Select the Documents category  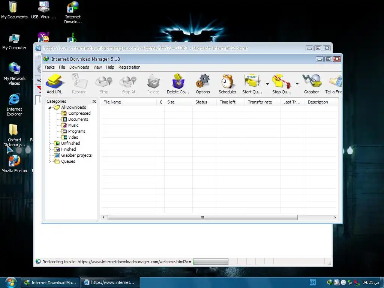pos(78,119)
